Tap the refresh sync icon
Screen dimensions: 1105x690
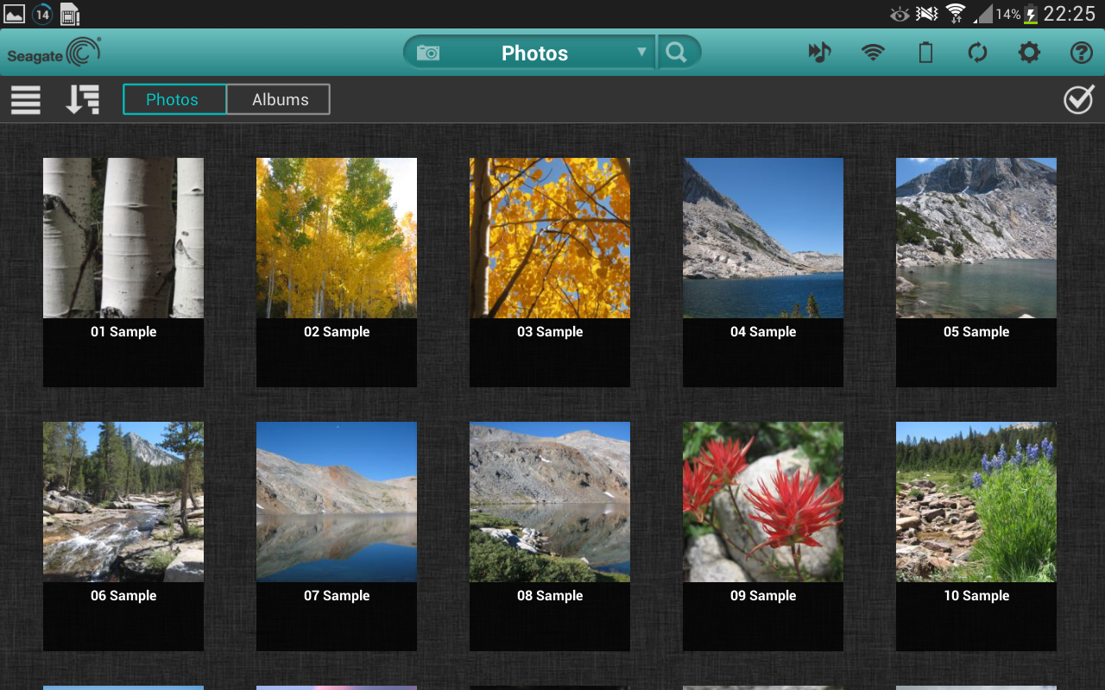977,53
